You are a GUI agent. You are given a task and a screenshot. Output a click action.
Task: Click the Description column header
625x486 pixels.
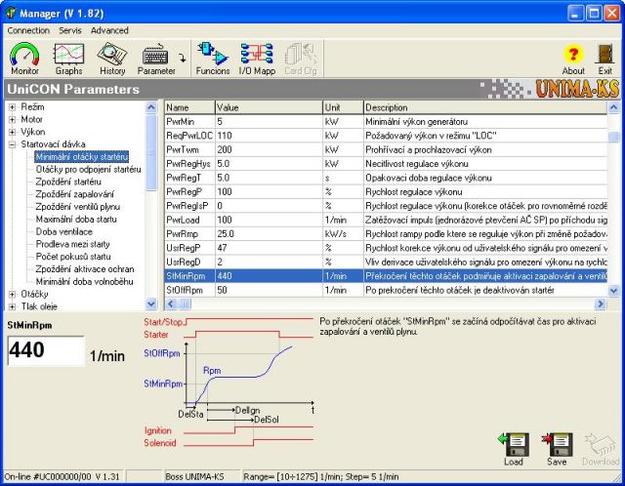tap(485, 107)
